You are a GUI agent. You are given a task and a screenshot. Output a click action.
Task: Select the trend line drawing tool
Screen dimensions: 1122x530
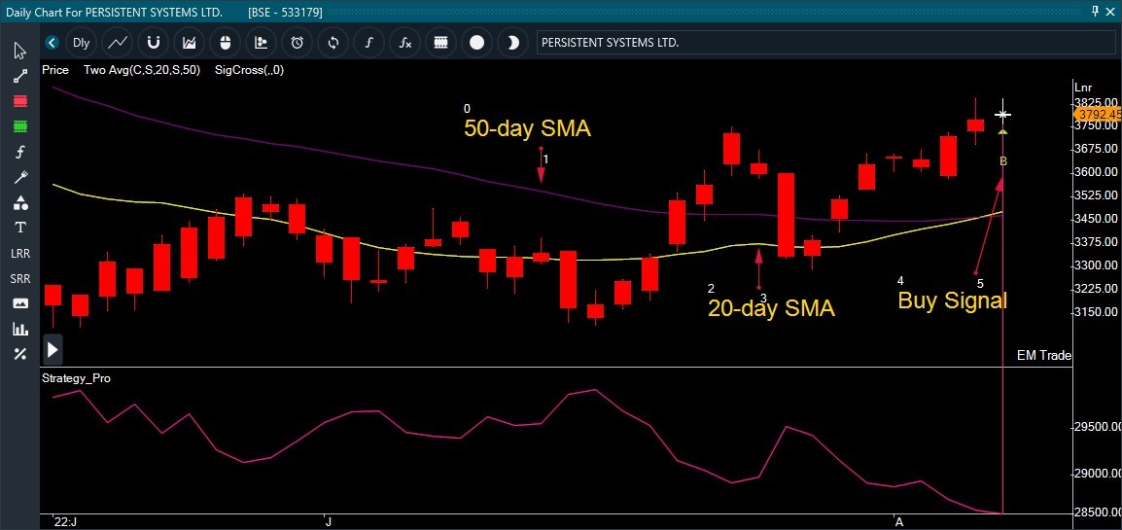click(20, 77)
